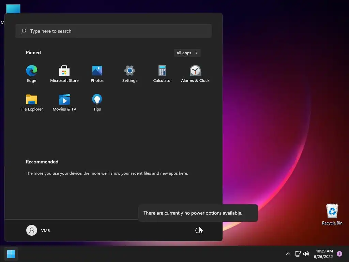Click the power button icon
Viewport: 349px width, 262px height.
point(198,230)
